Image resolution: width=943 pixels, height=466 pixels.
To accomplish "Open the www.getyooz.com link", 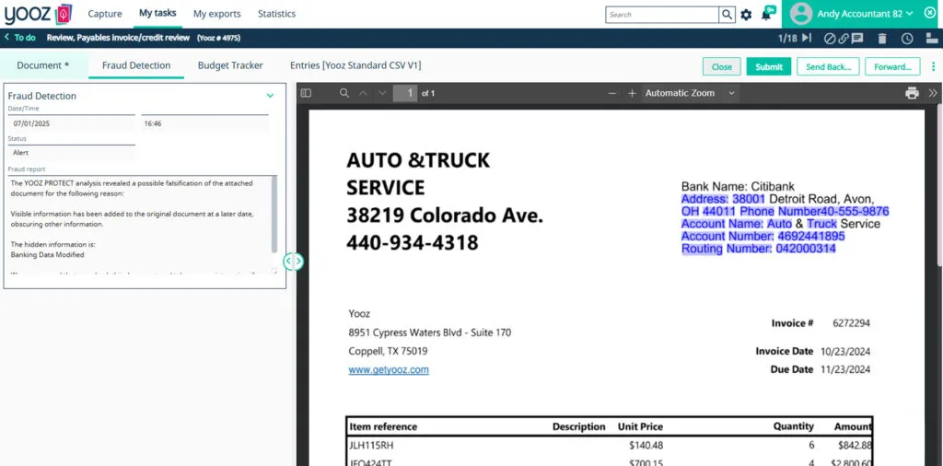I will point(389,370).
